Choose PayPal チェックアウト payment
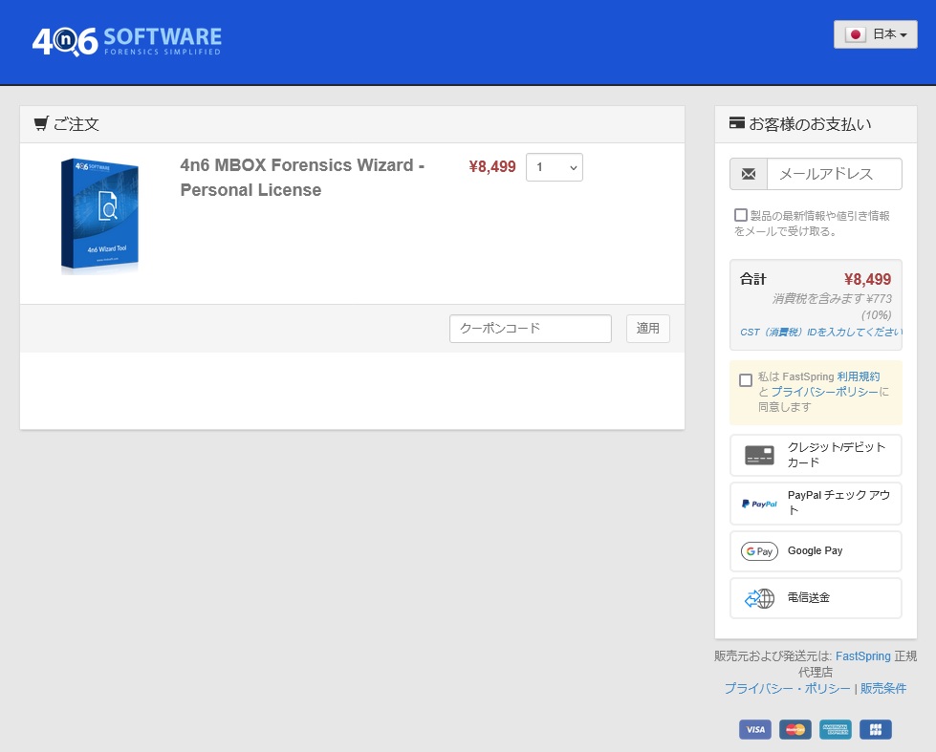The image size is (936, 752). coord(816,503)
